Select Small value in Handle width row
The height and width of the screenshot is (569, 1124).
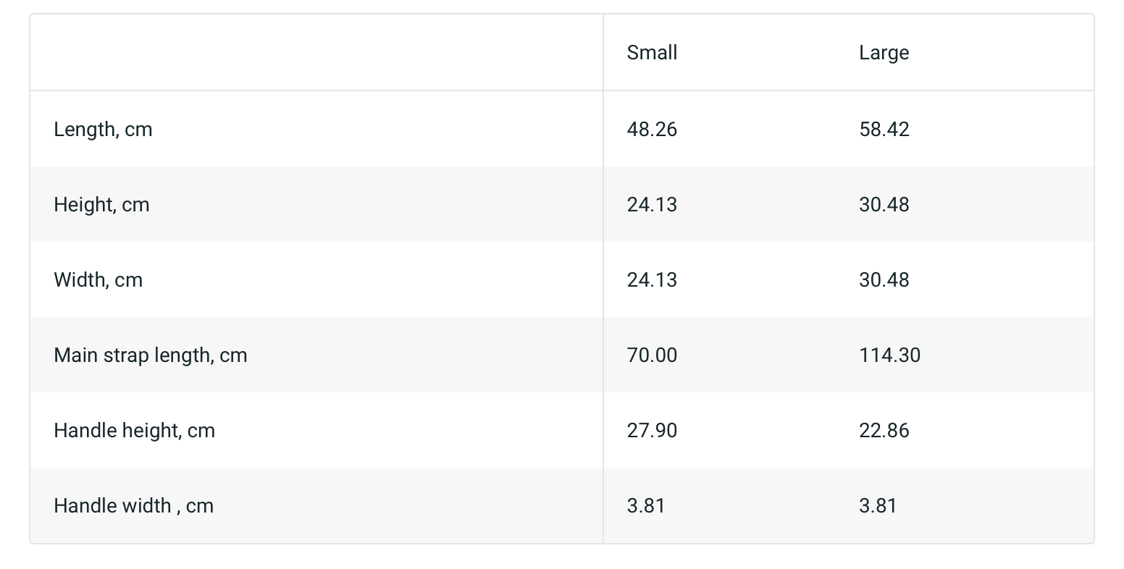646,506
